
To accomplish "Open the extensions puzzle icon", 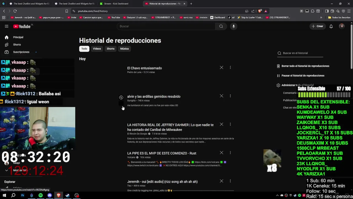I will pyautogui.click(x=312, y=11).
